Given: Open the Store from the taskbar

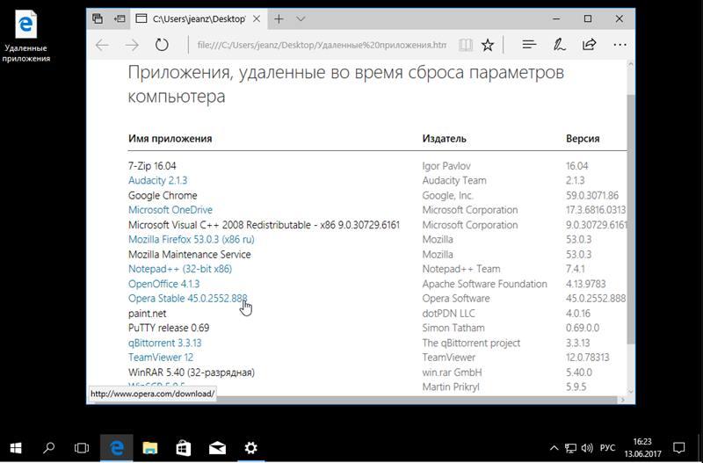Looking at the screenshot, I should [x=184, y=448].
